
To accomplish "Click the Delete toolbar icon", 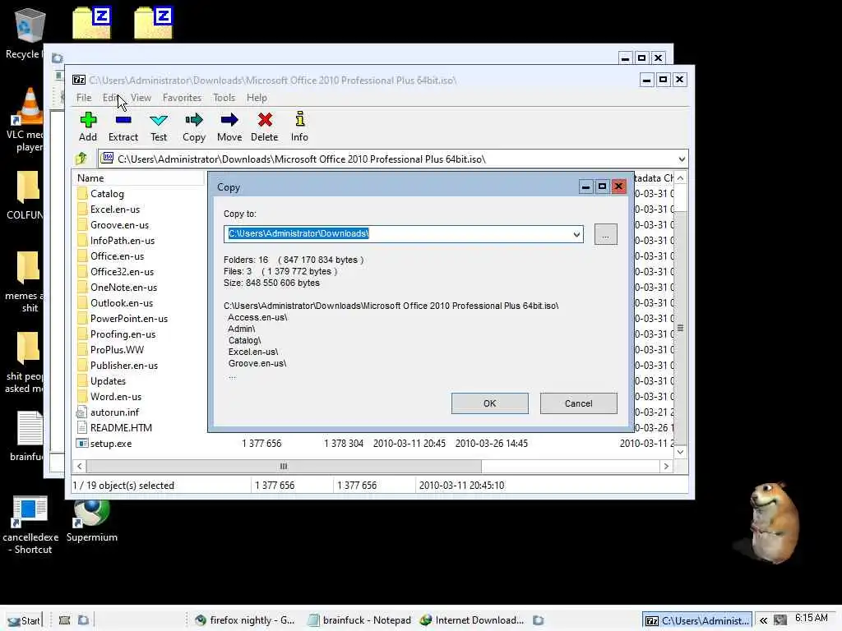I will [x=265, y=120].
